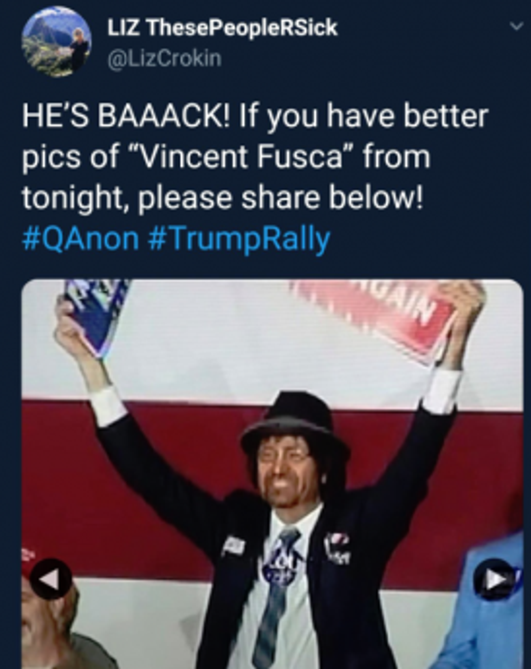Viewport: 531px width, 669px height.
Task: Open the LIZ ThesePeopleRSick display name
Action: (x=222, y=27)
